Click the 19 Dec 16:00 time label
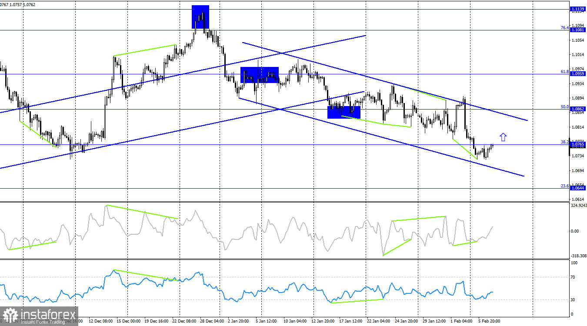Image resolution: width=587 pixels, height=326 pixels. coord(156,322)
